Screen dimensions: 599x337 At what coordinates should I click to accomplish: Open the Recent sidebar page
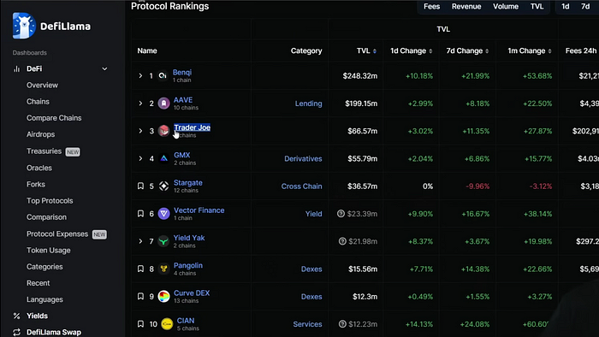point(38,283)
